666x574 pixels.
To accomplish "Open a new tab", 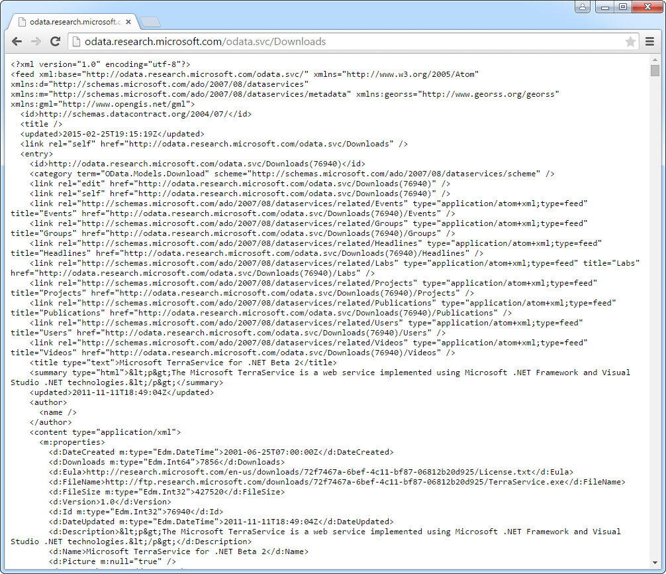I will click(150, 22).
